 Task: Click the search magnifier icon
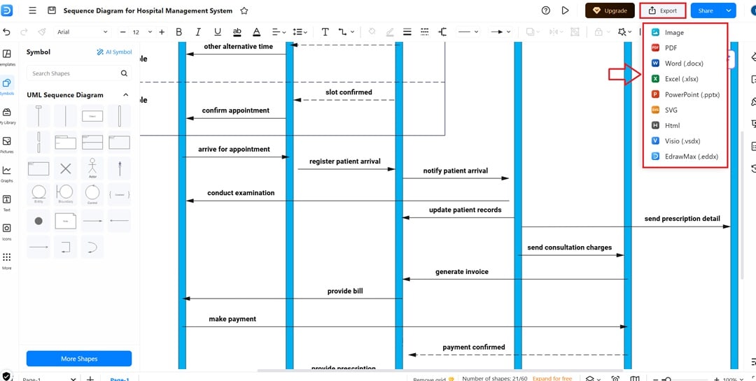pyautogui.click(x=124, y=73)
